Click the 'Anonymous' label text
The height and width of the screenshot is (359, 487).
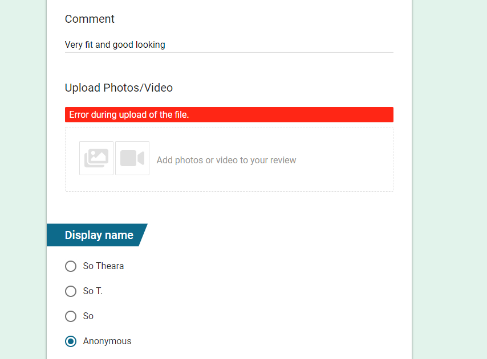(107, 341)
